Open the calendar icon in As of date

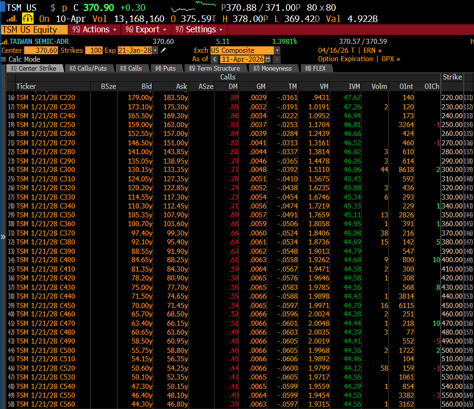pyautogui.click(x=268, y=59)
